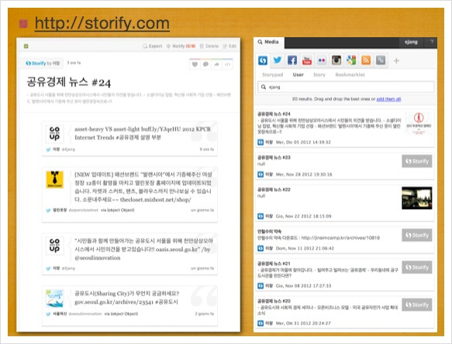Select the embed link source icon
The width and height of the screenshot is (452, 344).
381,60
